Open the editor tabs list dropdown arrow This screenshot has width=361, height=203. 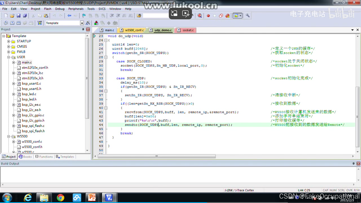[x=353, y=30]
